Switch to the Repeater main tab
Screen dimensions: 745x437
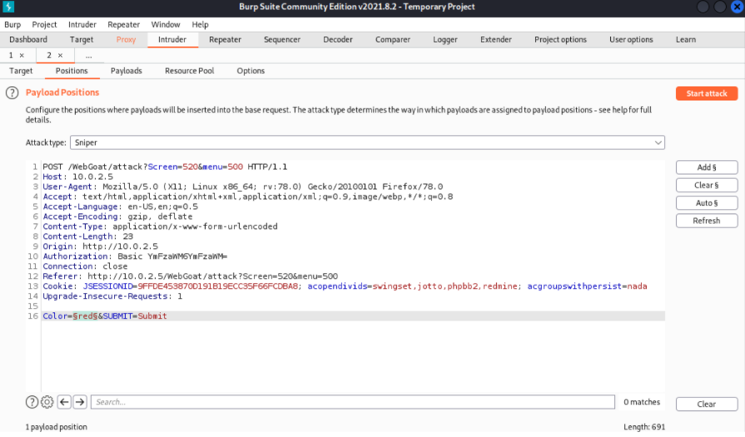coord(225,40)
